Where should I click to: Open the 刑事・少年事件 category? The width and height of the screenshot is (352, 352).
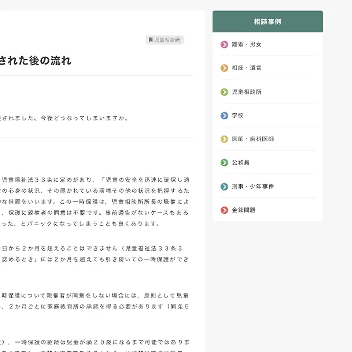coord(253,187)
